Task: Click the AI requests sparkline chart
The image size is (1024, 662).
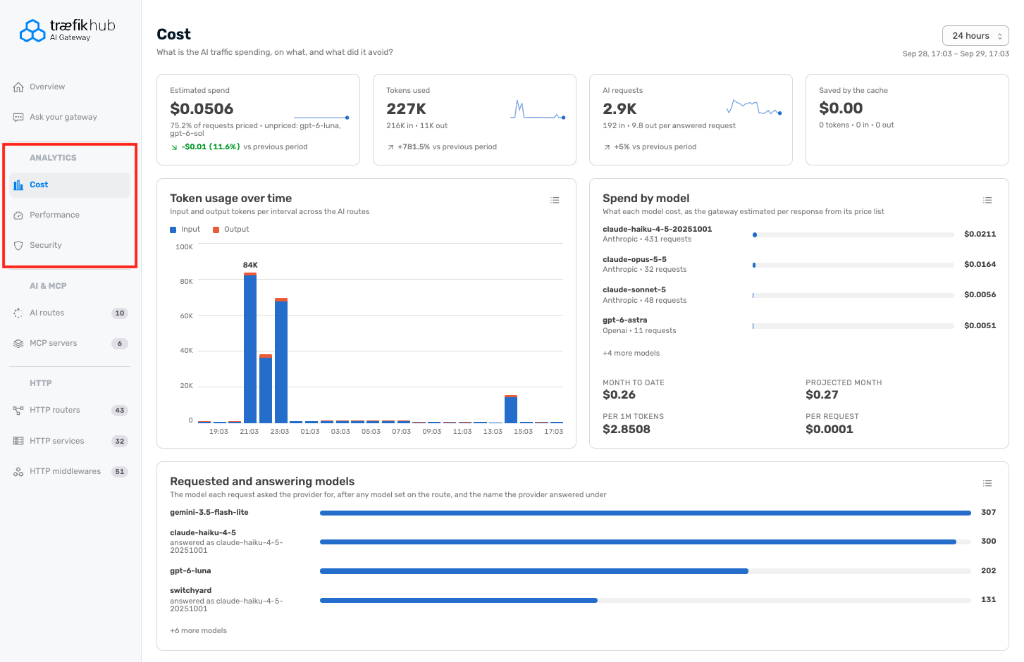Action: (754, 108)
